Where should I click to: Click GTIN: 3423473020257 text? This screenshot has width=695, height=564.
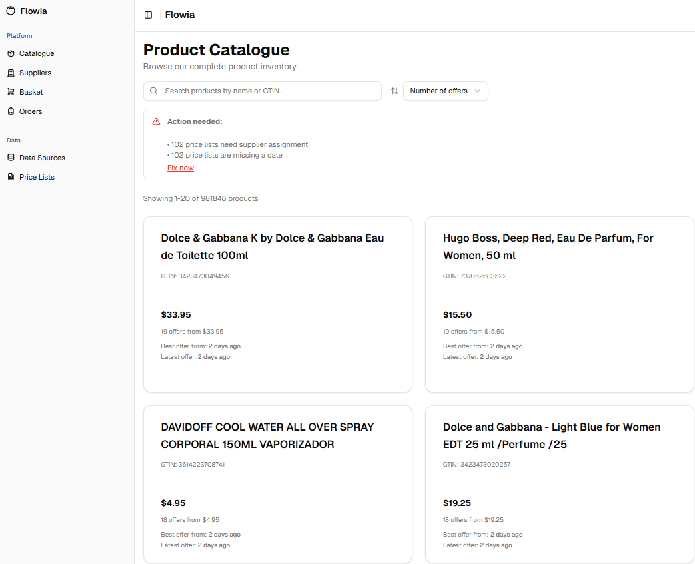(x=477, y=465)
